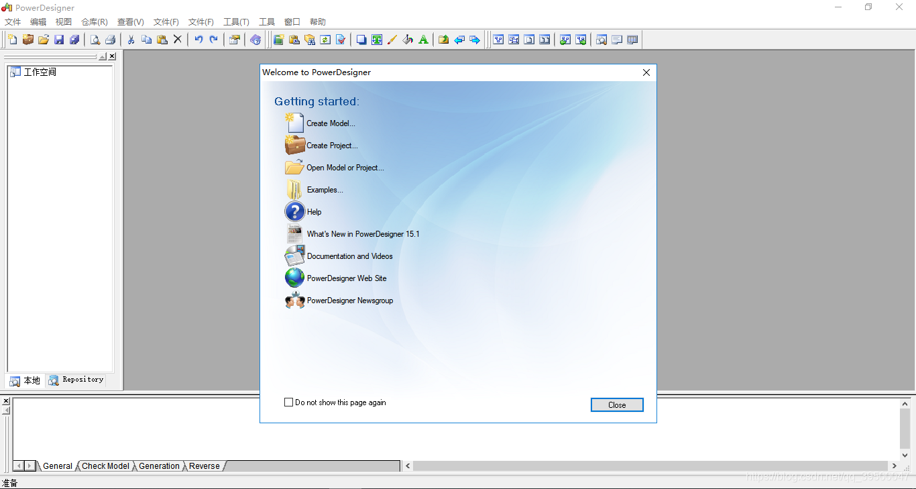
Task: Select the 本地 browser tab
Action: [25, 381]
